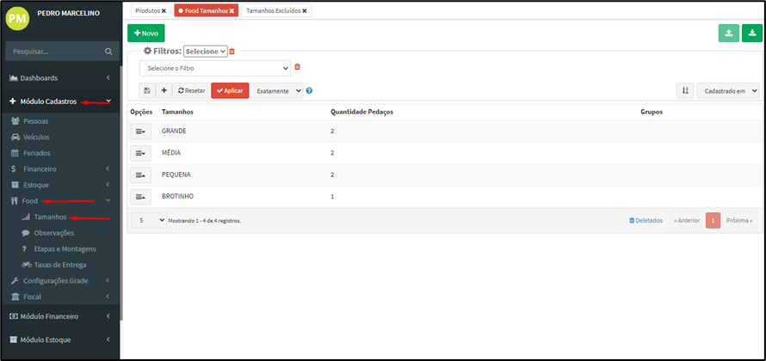Screen dimensions: 766x361
Task: Open the 'Exatamente' match type dropdown
Action: (277, 90)
